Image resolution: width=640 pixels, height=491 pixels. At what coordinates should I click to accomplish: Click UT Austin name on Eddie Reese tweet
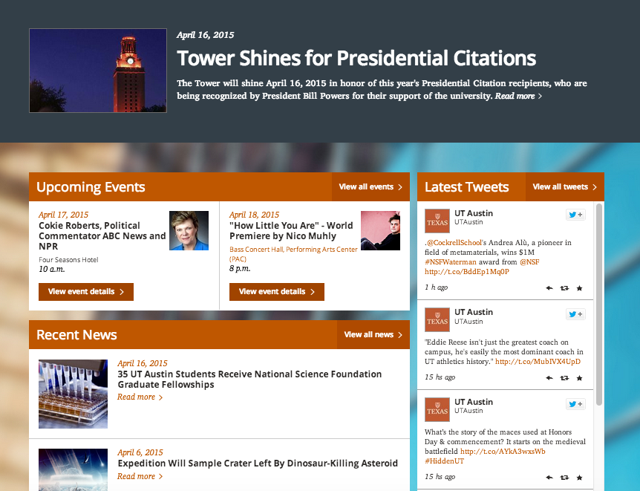click(x=474, y=312)
